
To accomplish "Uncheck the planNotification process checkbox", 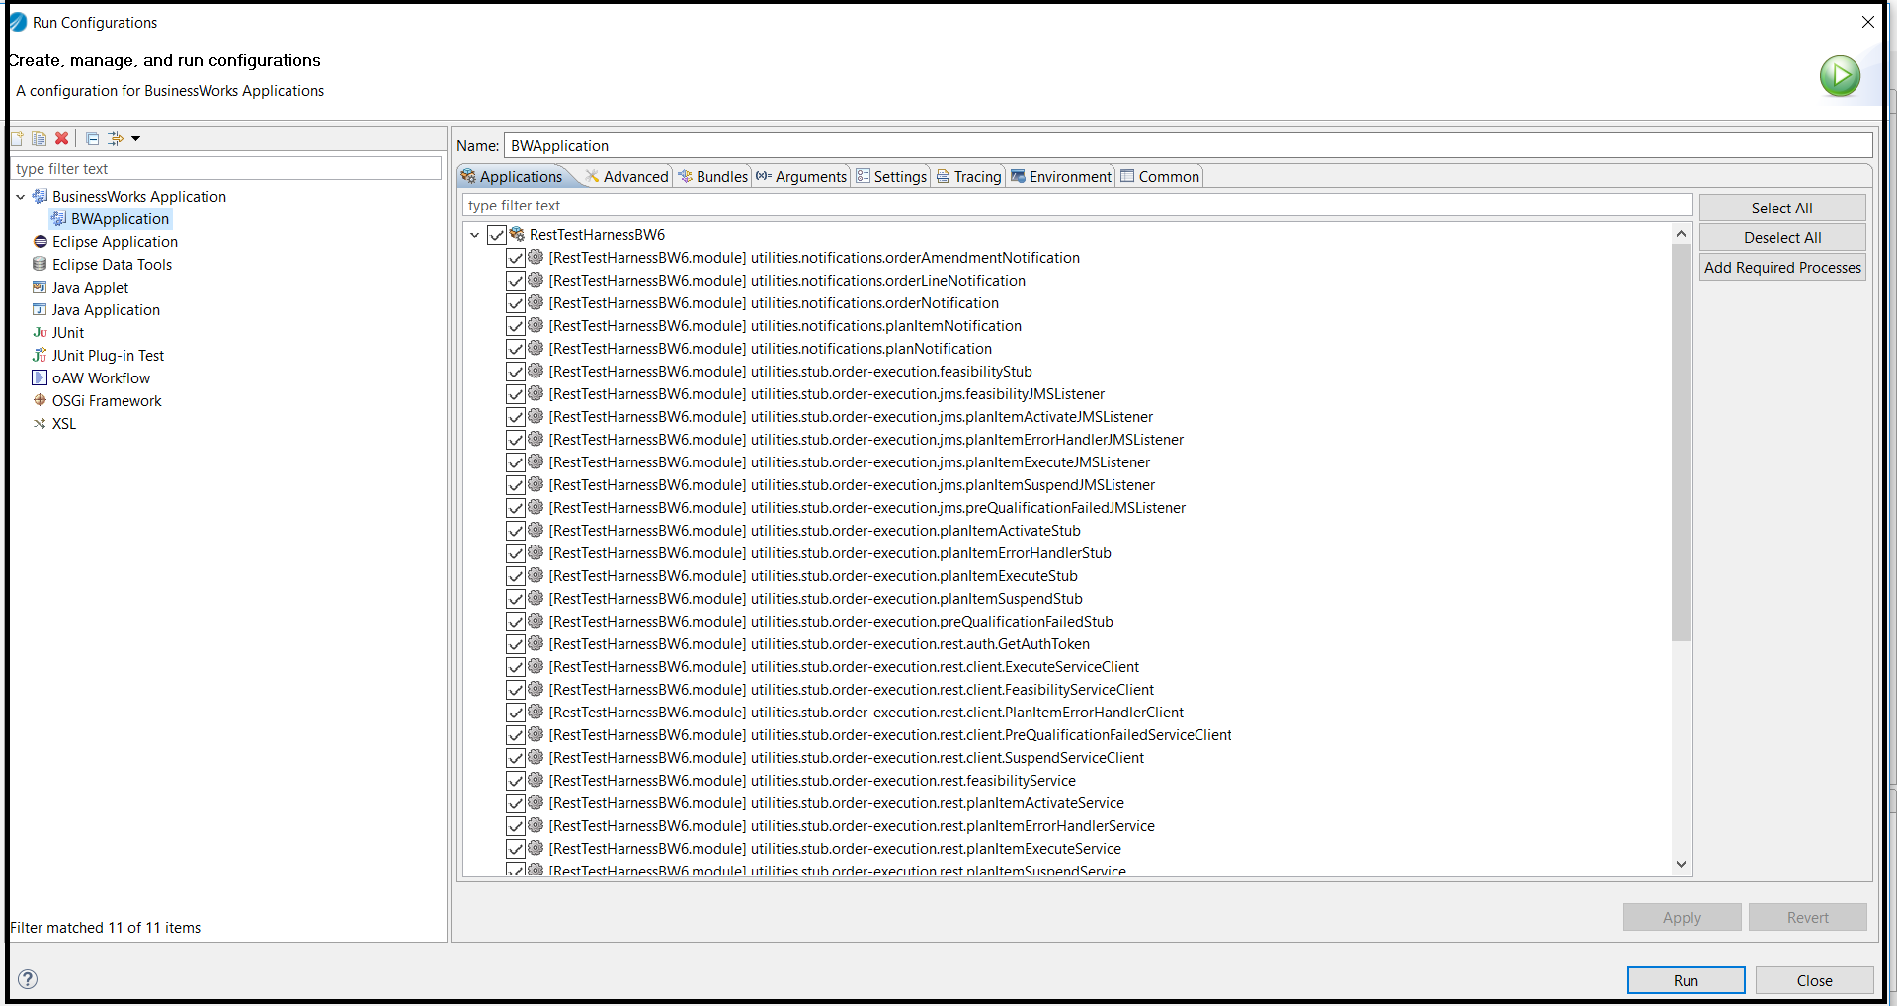I will 515,349.
